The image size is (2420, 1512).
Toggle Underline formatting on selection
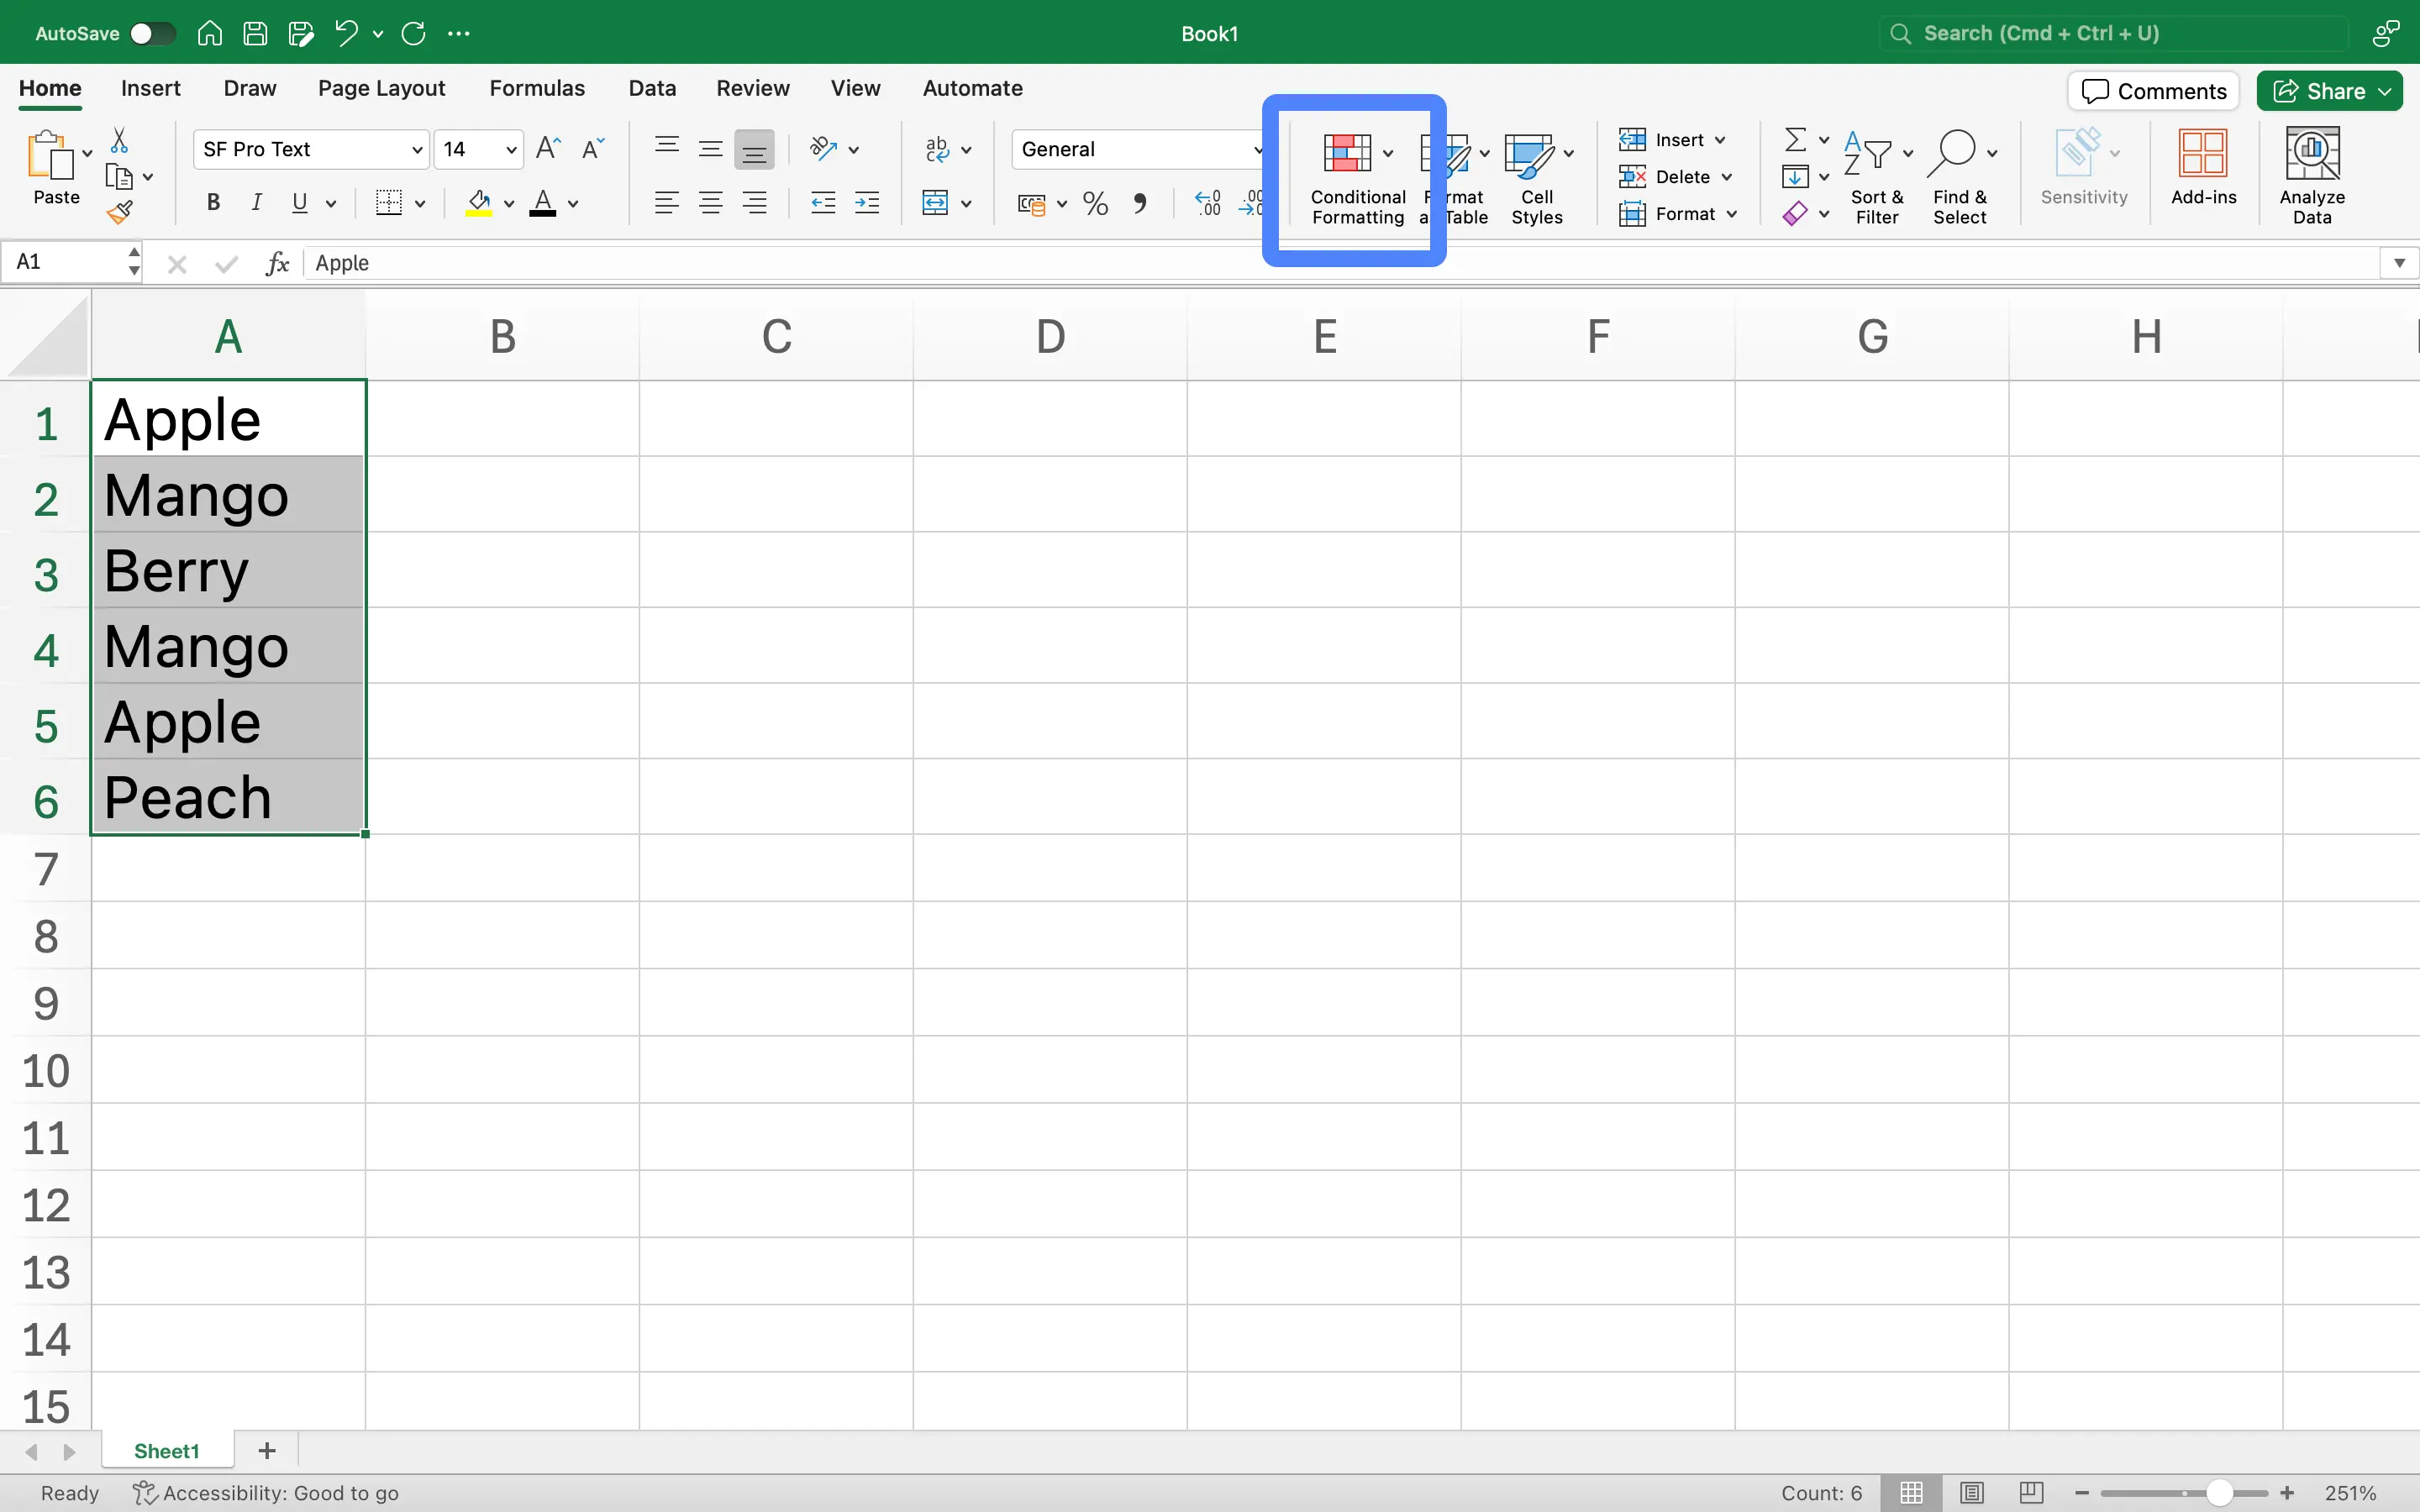coord(298,204)
